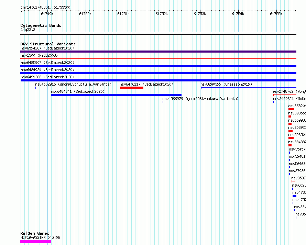Image resolution: width=306 pixels, height=245 pixels.
Task: Click the Cytogenetic Bands track heading
Action: 41,25
